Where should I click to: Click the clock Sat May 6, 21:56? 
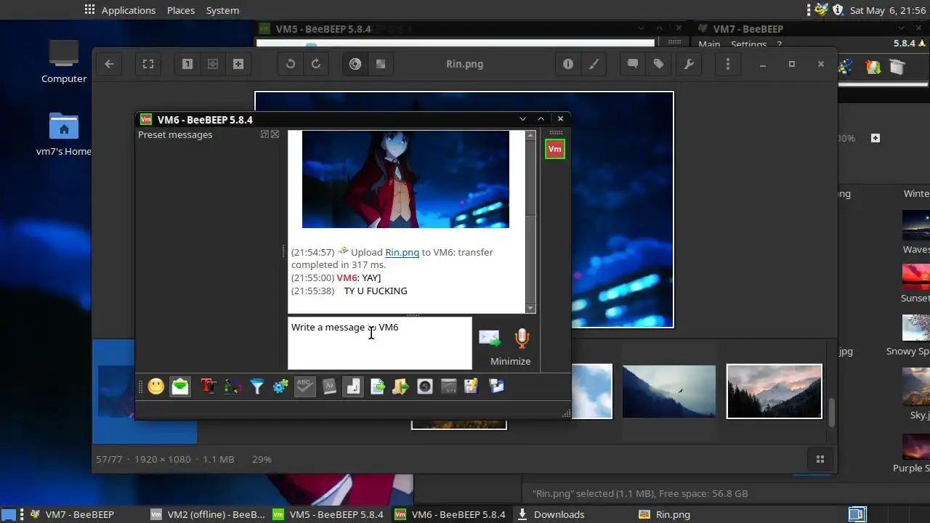[888, 10]
